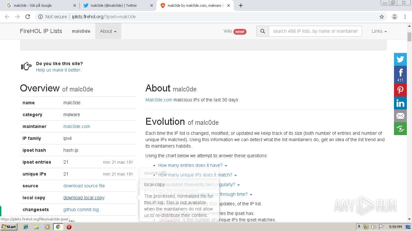This screenshot has height=231, width=412.
Task: Open media player from taskbar
Action: [47, 227]
